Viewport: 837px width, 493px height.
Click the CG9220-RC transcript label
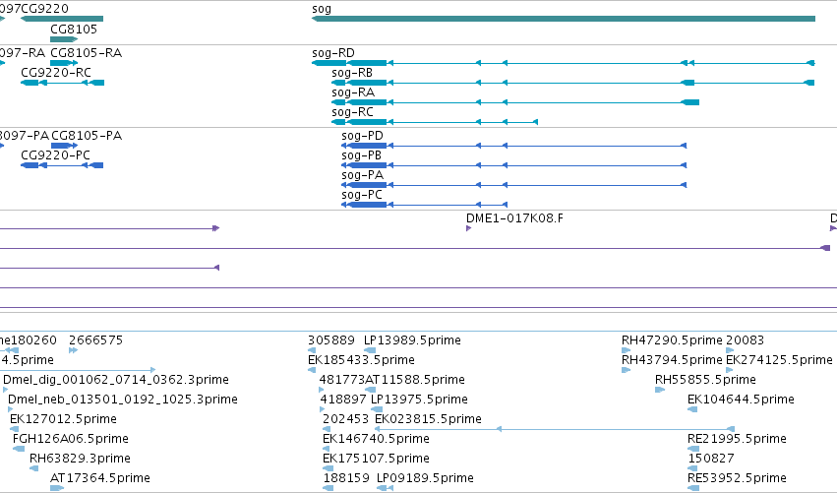point(56,73)
